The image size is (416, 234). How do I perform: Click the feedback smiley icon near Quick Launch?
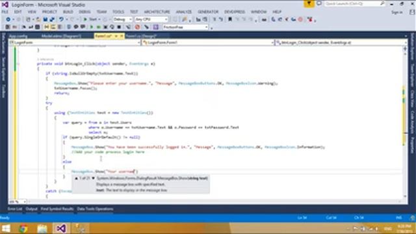click(x=319, y=4)
